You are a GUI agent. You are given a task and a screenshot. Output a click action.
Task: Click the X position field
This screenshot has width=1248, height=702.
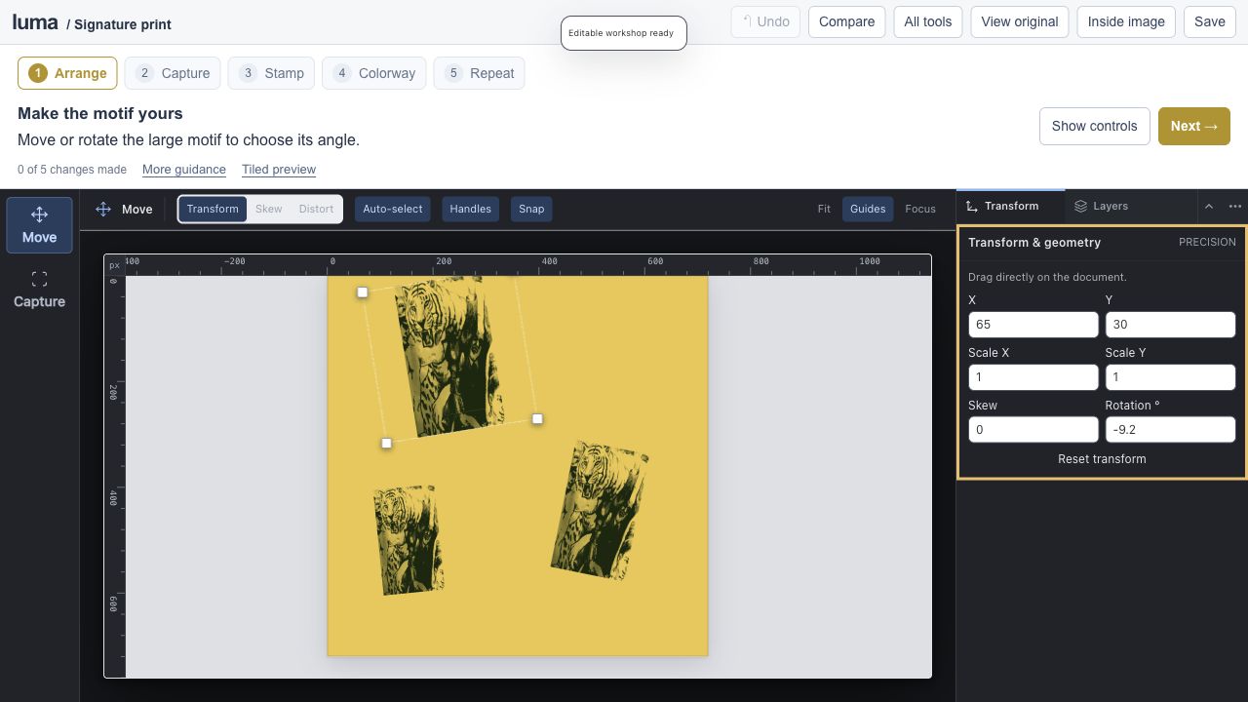[x=1033, y=325]
